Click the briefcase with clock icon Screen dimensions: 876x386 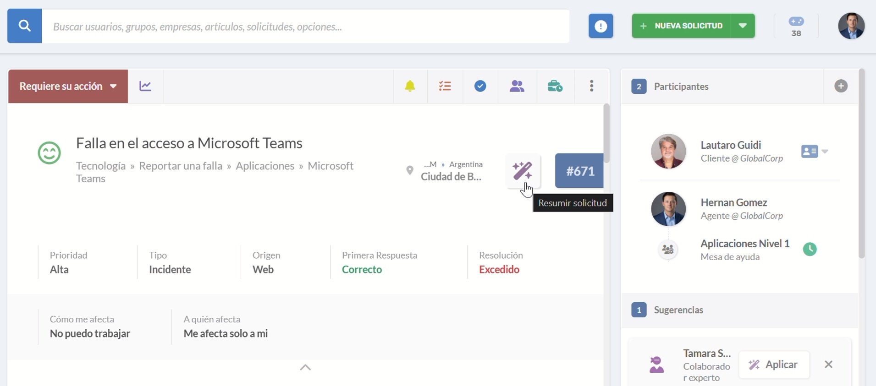[x=555, y=86]
